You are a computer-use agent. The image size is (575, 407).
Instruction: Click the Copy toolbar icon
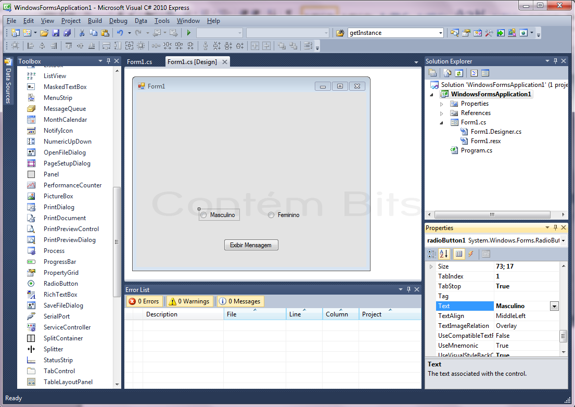94,33
